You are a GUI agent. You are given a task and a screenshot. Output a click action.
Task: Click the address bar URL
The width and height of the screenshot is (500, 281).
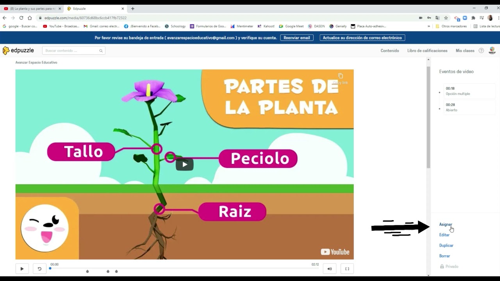coord(86,18)
